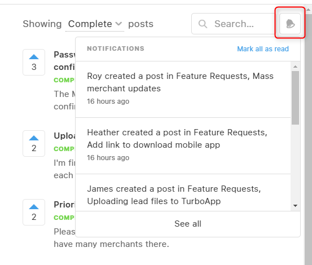Image resolution: width=312 pixels, height=265 pixels.
Task: Click the NOTIFICATIONS header label
Action: click(116, 48)
